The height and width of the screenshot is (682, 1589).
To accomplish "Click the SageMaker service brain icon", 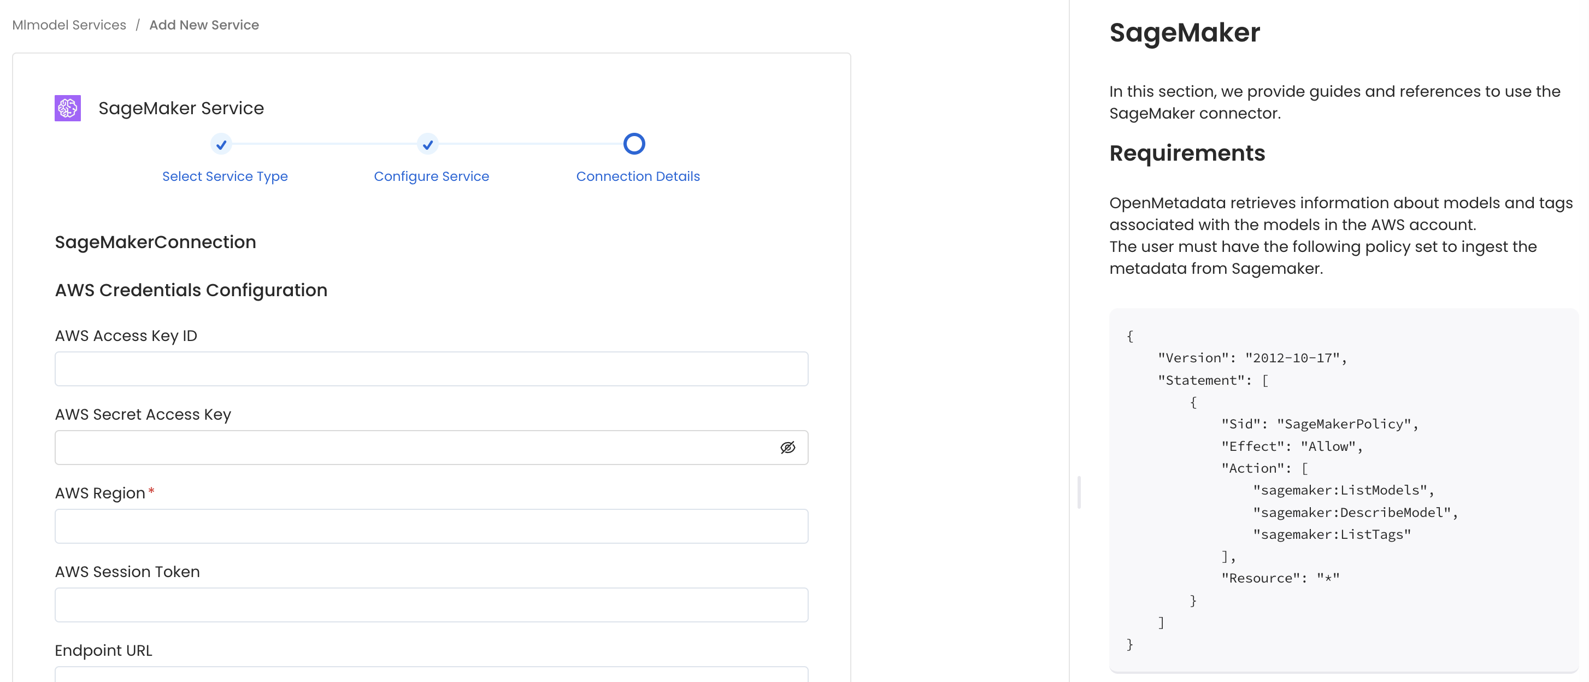I will click(x=68, y=107).
